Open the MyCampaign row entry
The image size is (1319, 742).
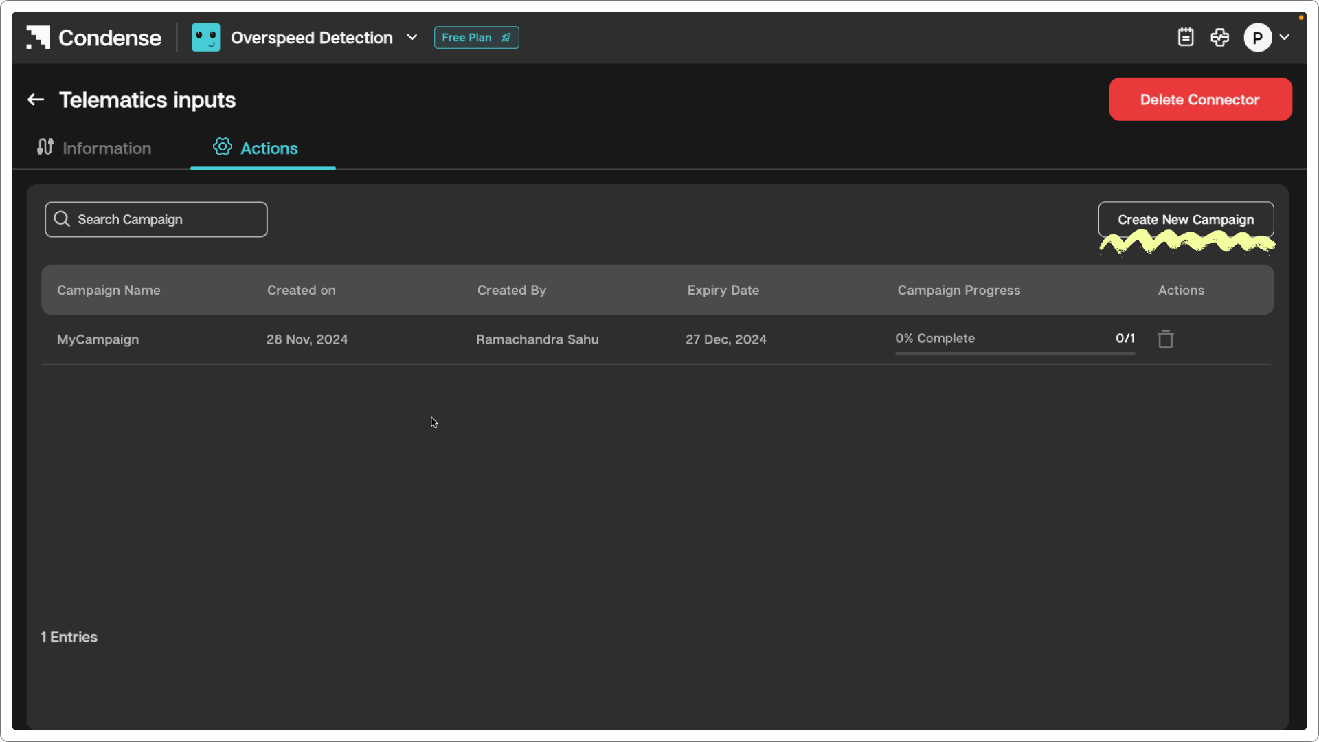(98, 339)
